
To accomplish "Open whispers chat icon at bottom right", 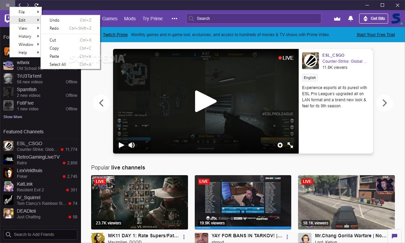I will point(394,236).
